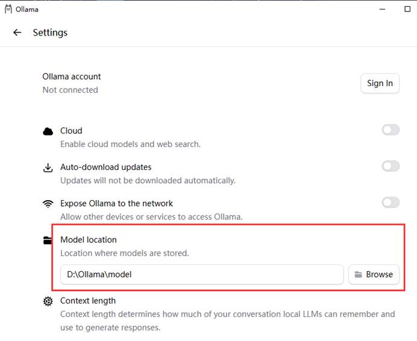Click the folder icon inside the Browse button

(358, 275)
